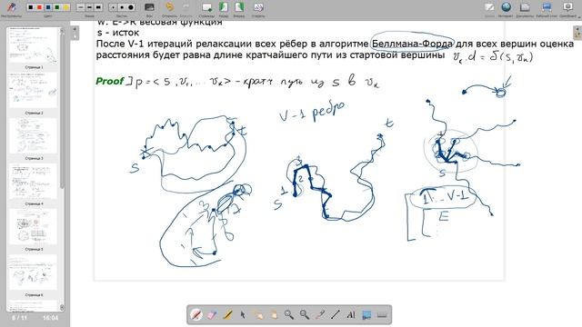Image resolution: width=582 pixels, height=327 pixels.
Task: Select the Pen tool in bottom palette
Action: (x=196, y=315)
